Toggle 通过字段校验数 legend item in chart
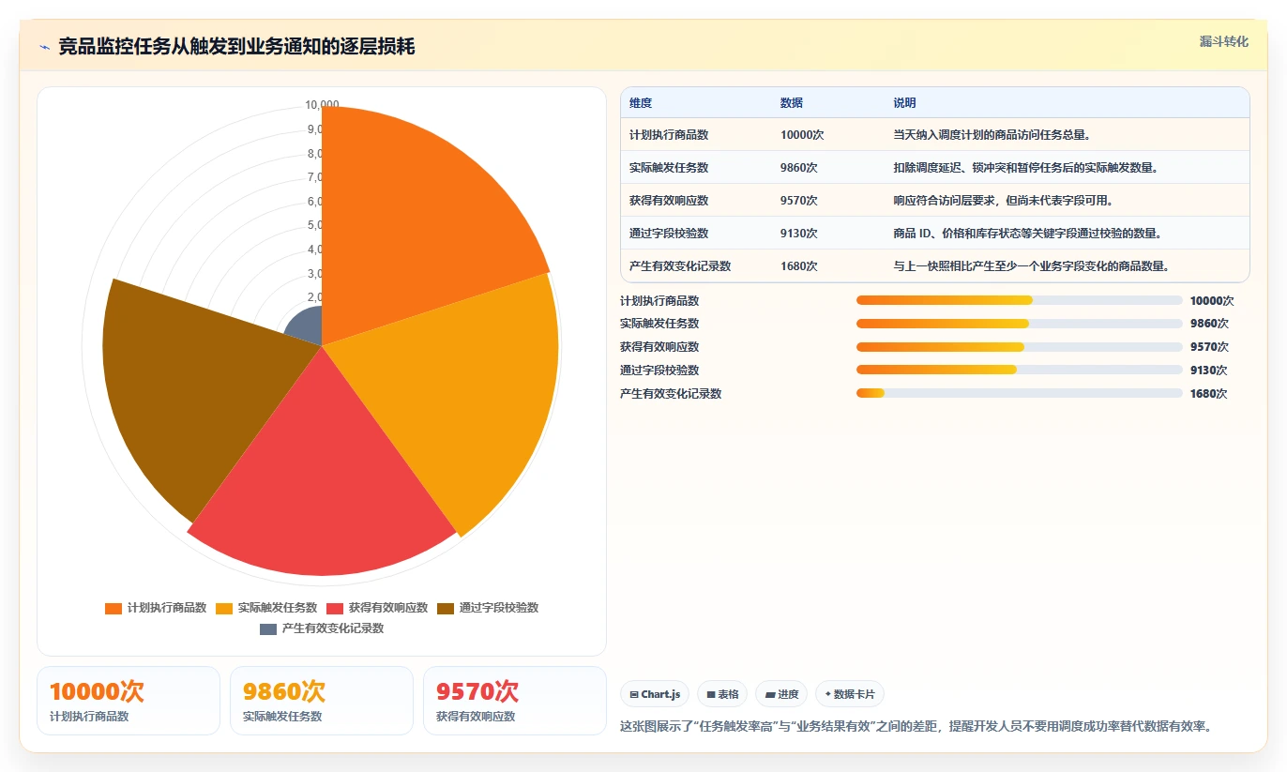The image size is (1287, 772). pos(488,608)
